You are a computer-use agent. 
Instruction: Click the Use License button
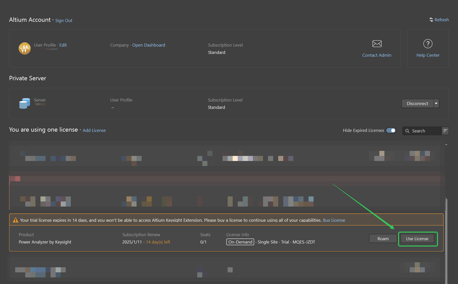[x=417, y=239]
